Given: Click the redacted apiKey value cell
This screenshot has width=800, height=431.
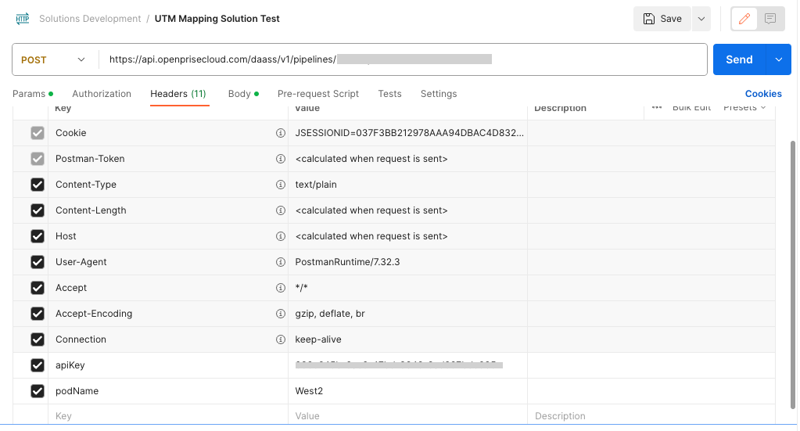Looking at the screenshot, I should coord(407,365).
